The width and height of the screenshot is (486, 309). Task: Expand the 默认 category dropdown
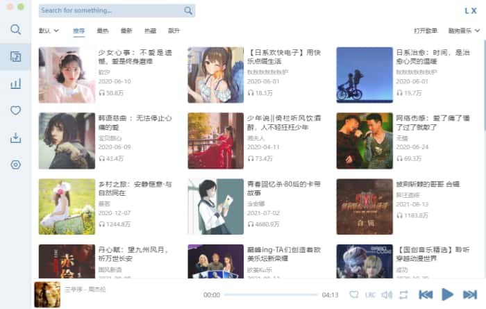(49, 31)
